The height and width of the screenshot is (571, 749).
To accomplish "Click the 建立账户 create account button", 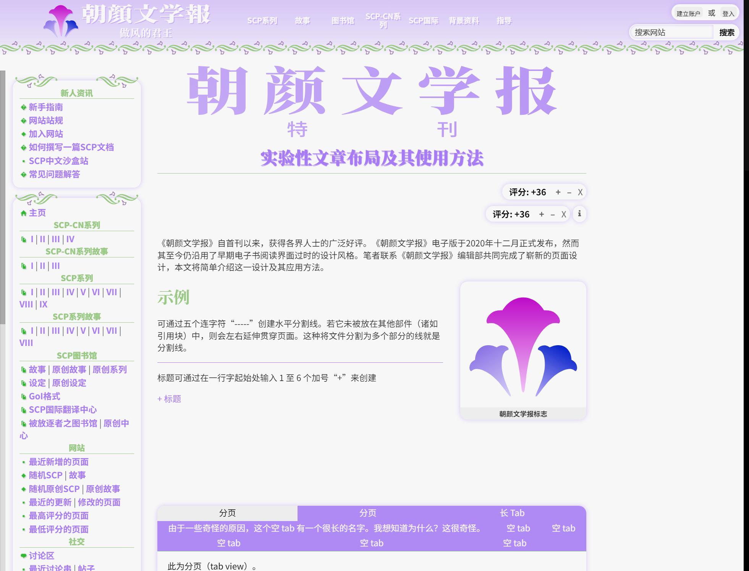I will coord(688,13).
